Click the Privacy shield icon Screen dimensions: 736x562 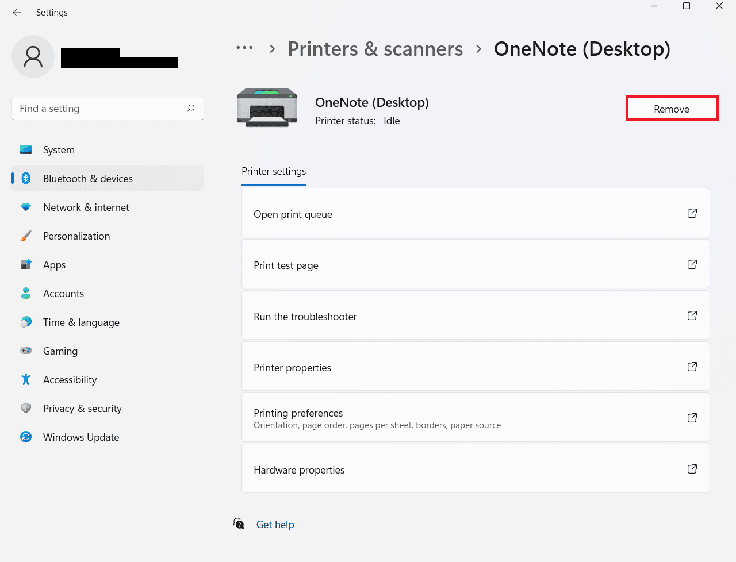tap(26, 408)
